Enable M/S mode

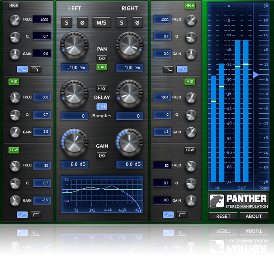[x=102, y=23]
